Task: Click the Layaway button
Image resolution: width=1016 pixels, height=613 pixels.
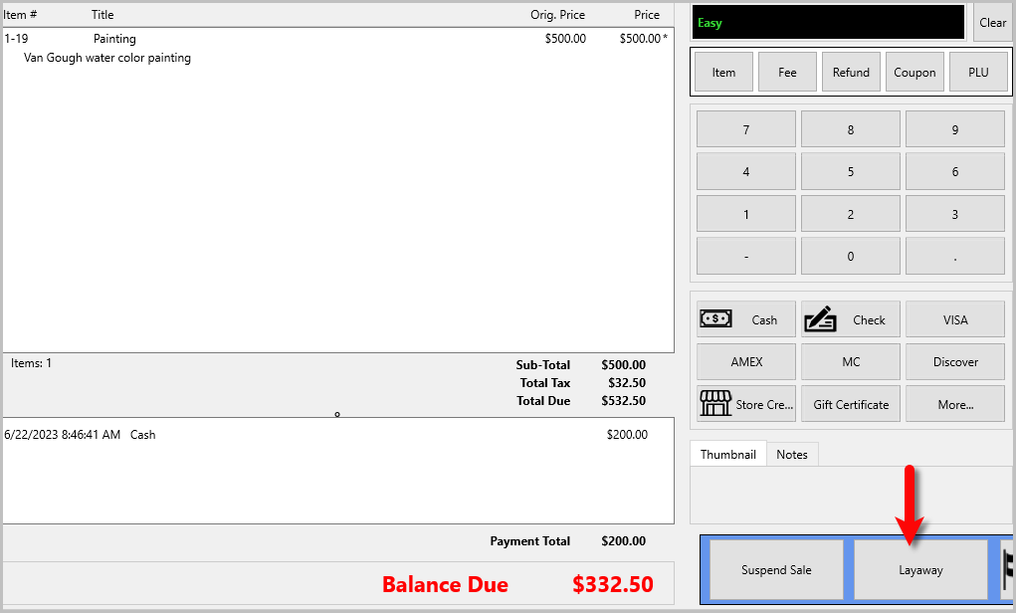Action: [920, 569]
